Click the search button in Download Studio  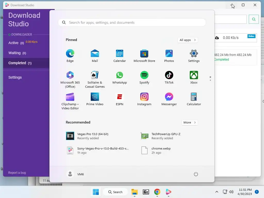(254, 19)
